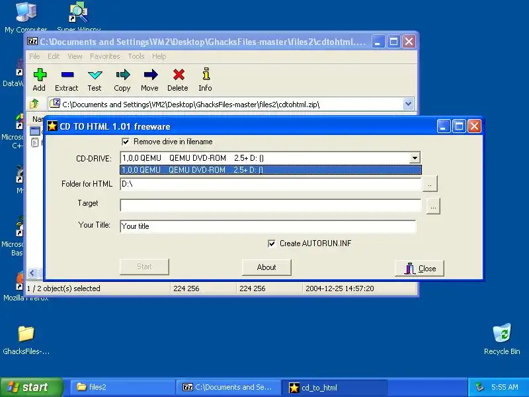Open the Help menu in 7-Zip
The height and width of the screenshot is (397, 529).
(x=159, y=56)
